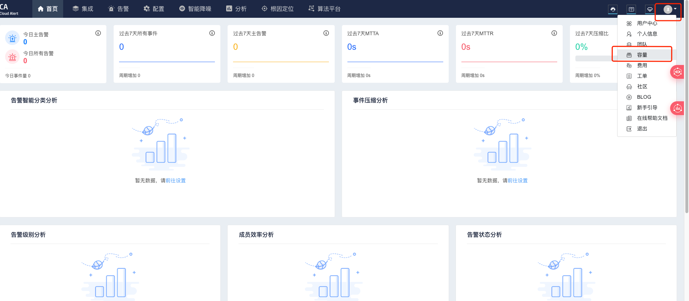Screen dimensions: 689x301
Task: Click 周期增加 0s under 过去7天MTTA
Action: [x=359, y=76]
